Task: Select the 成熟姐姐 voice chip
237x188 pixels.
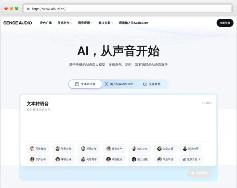Action: (113, 159)
